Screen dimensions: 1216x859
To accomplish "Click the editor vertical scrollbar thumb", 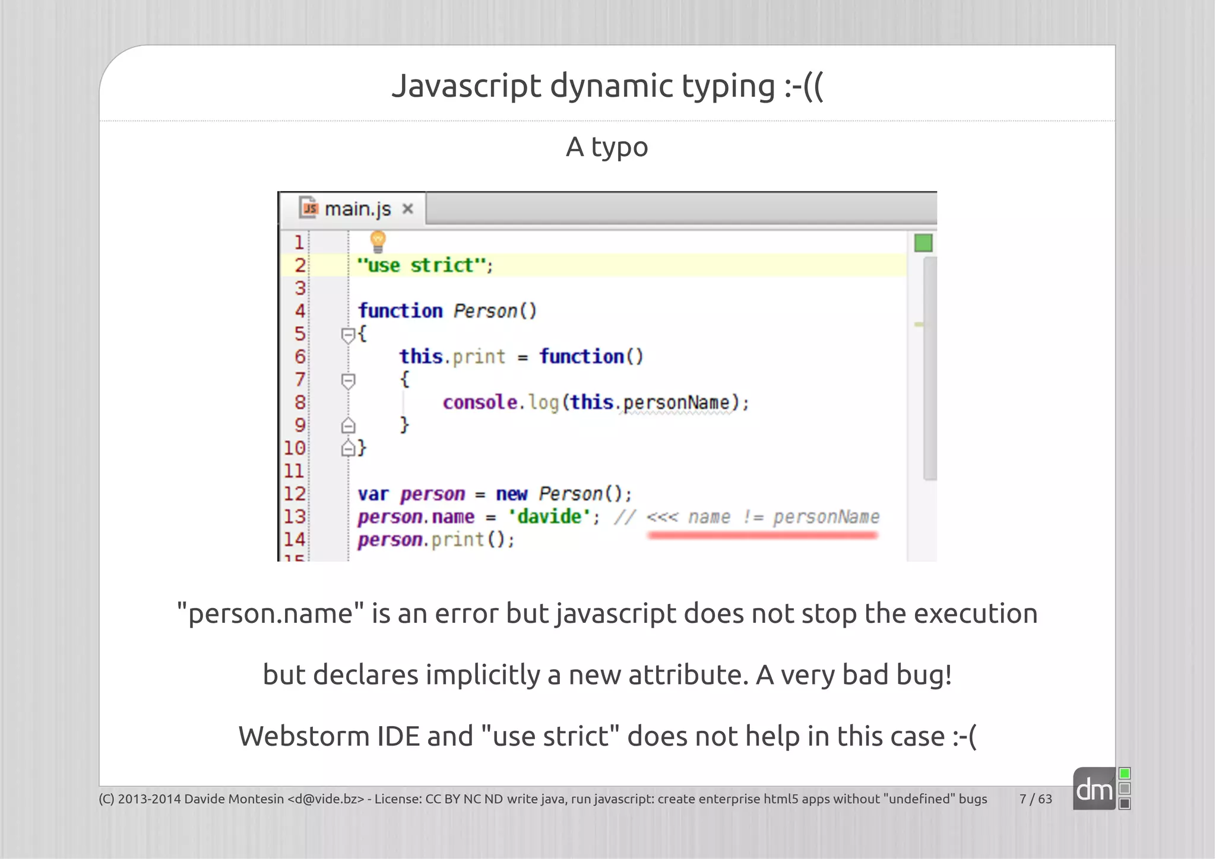I will pyautogui.click(x=930, y=368).
